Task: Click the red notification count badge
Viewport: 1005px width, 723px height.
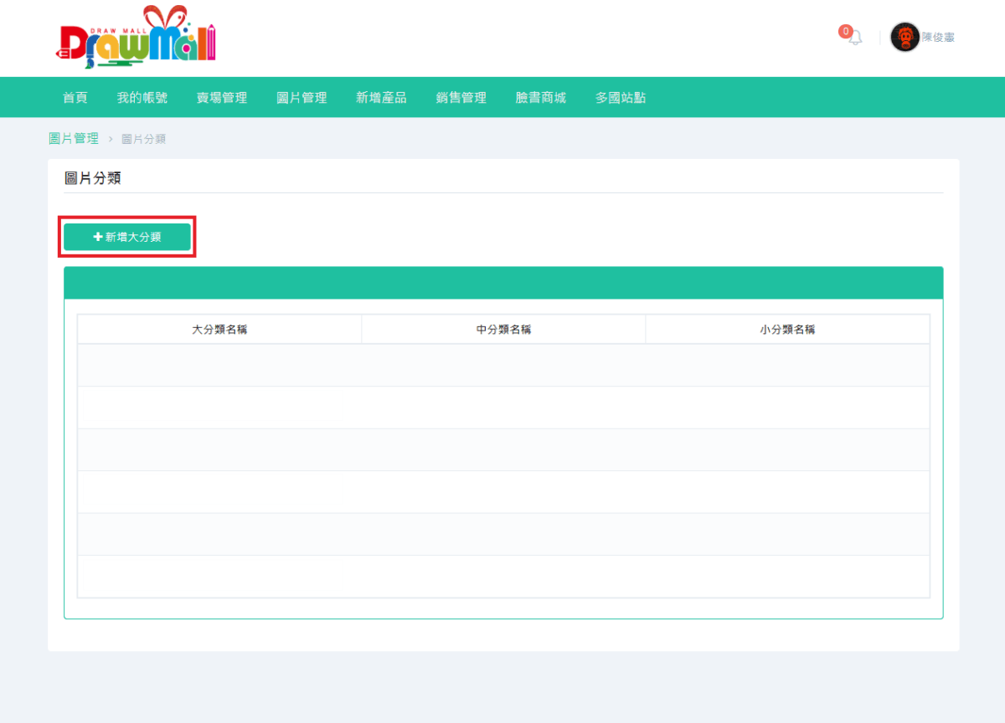Action: (845, 32)
